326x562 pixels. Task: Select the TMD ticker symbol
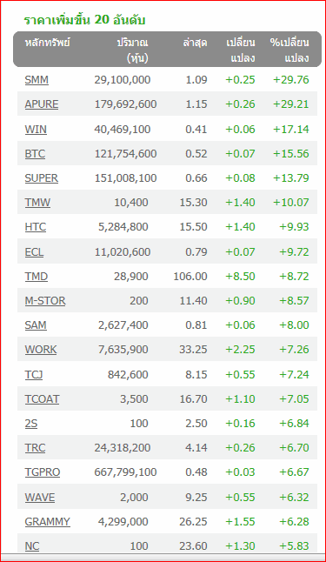(37, 276)
